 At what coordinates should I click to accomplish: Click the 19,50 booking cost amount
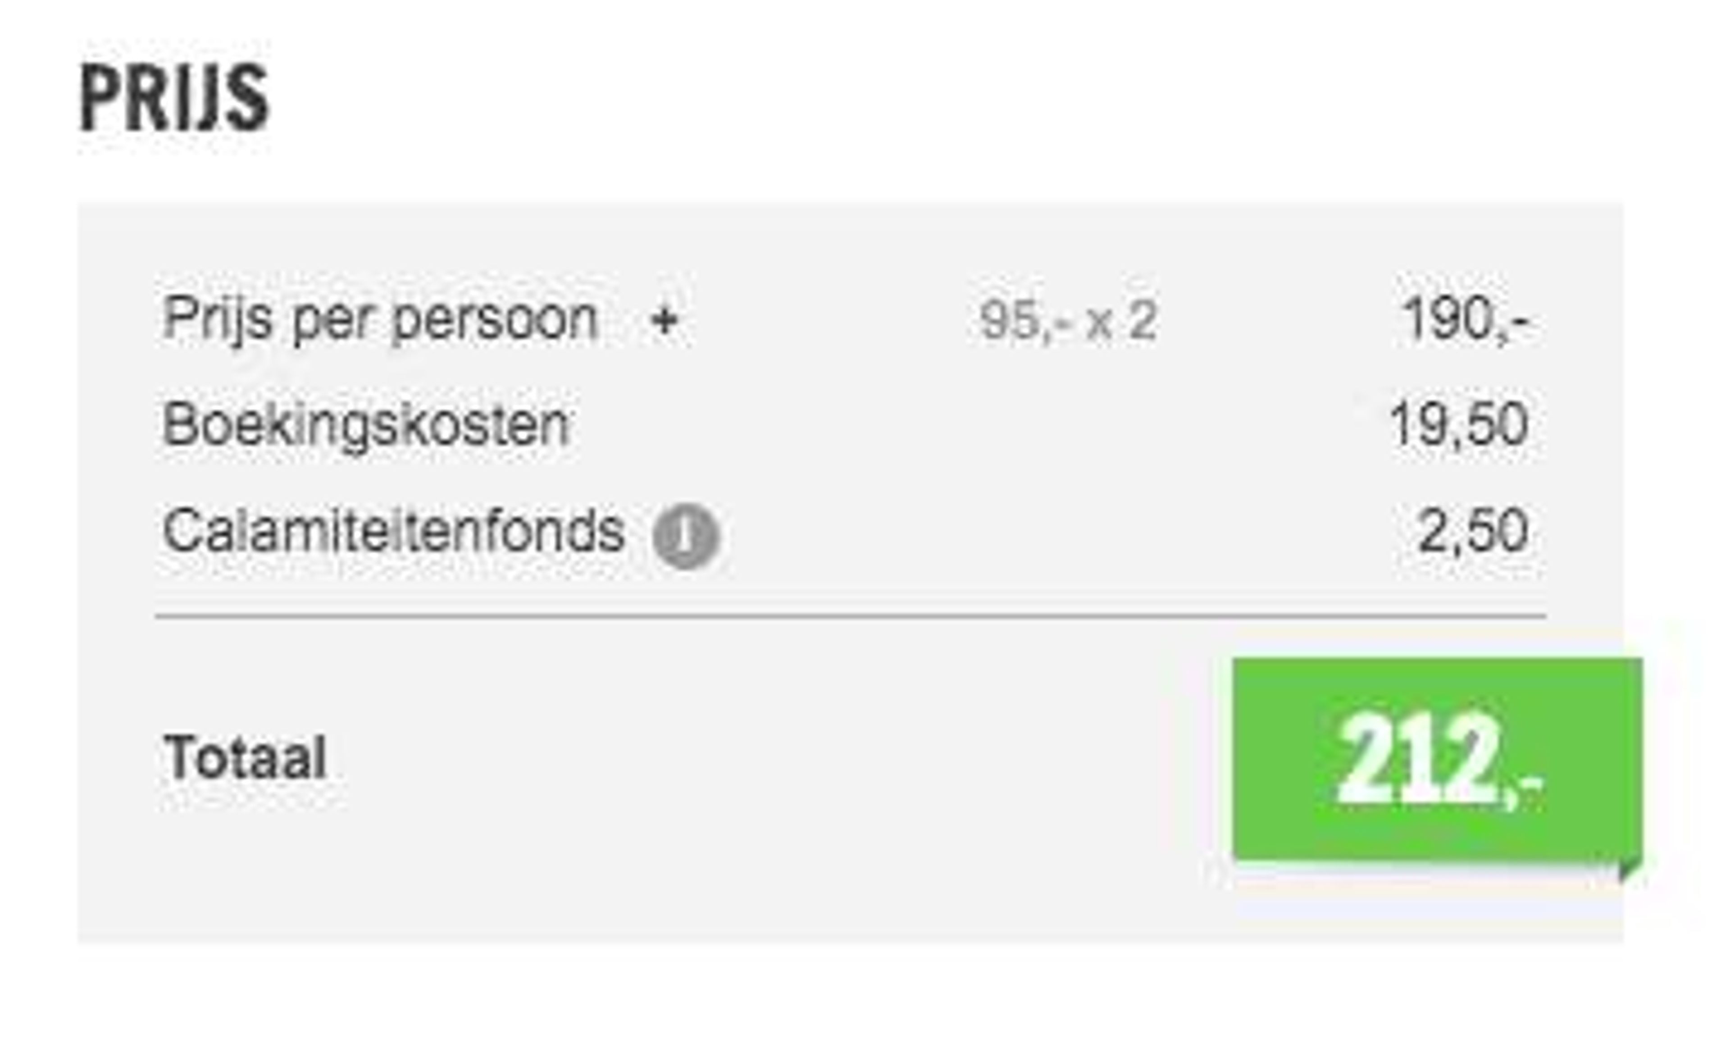(x=1458, y=424)
